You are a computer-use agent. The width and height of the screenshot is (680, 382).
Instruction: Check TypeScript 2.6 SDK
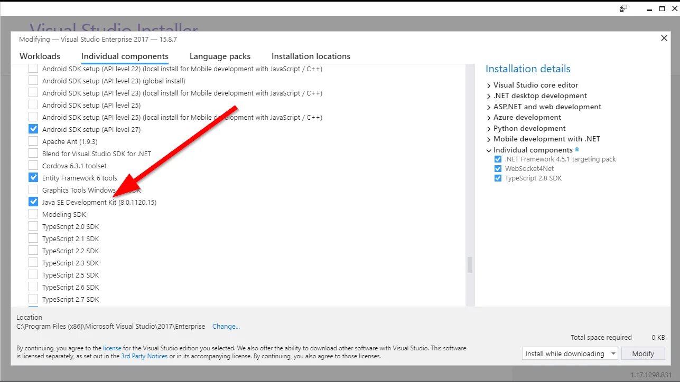pyautogui.click(x=33, y=287)
